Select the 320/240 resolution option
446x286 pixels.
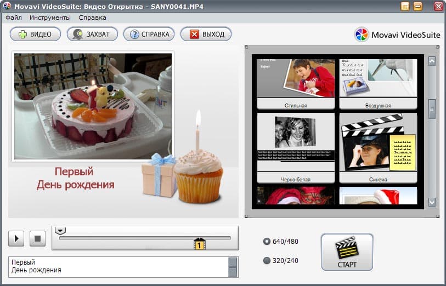[x=281, y=260]
